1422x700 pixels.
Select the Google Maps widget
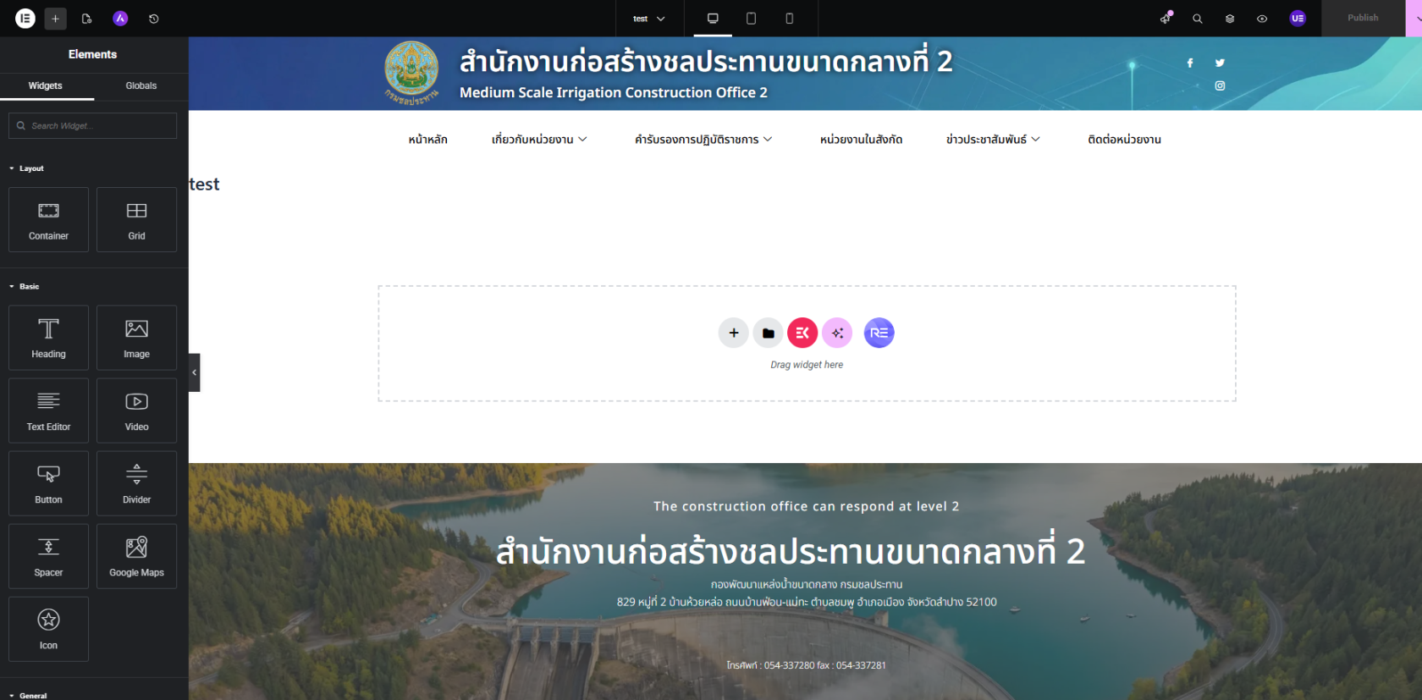136,556
